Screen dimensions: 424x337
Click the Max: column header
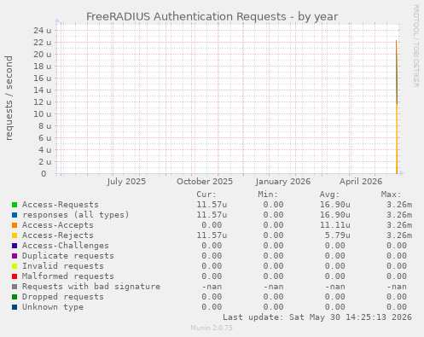click(391, 195)
